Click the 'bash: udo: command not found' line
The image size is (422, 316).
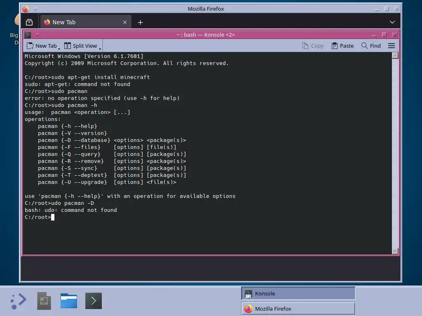[x=71, y=210]
